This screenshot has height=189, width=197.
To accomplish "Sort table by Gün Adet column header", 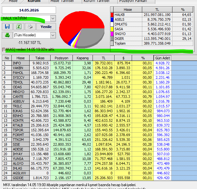I will point(163,58).
